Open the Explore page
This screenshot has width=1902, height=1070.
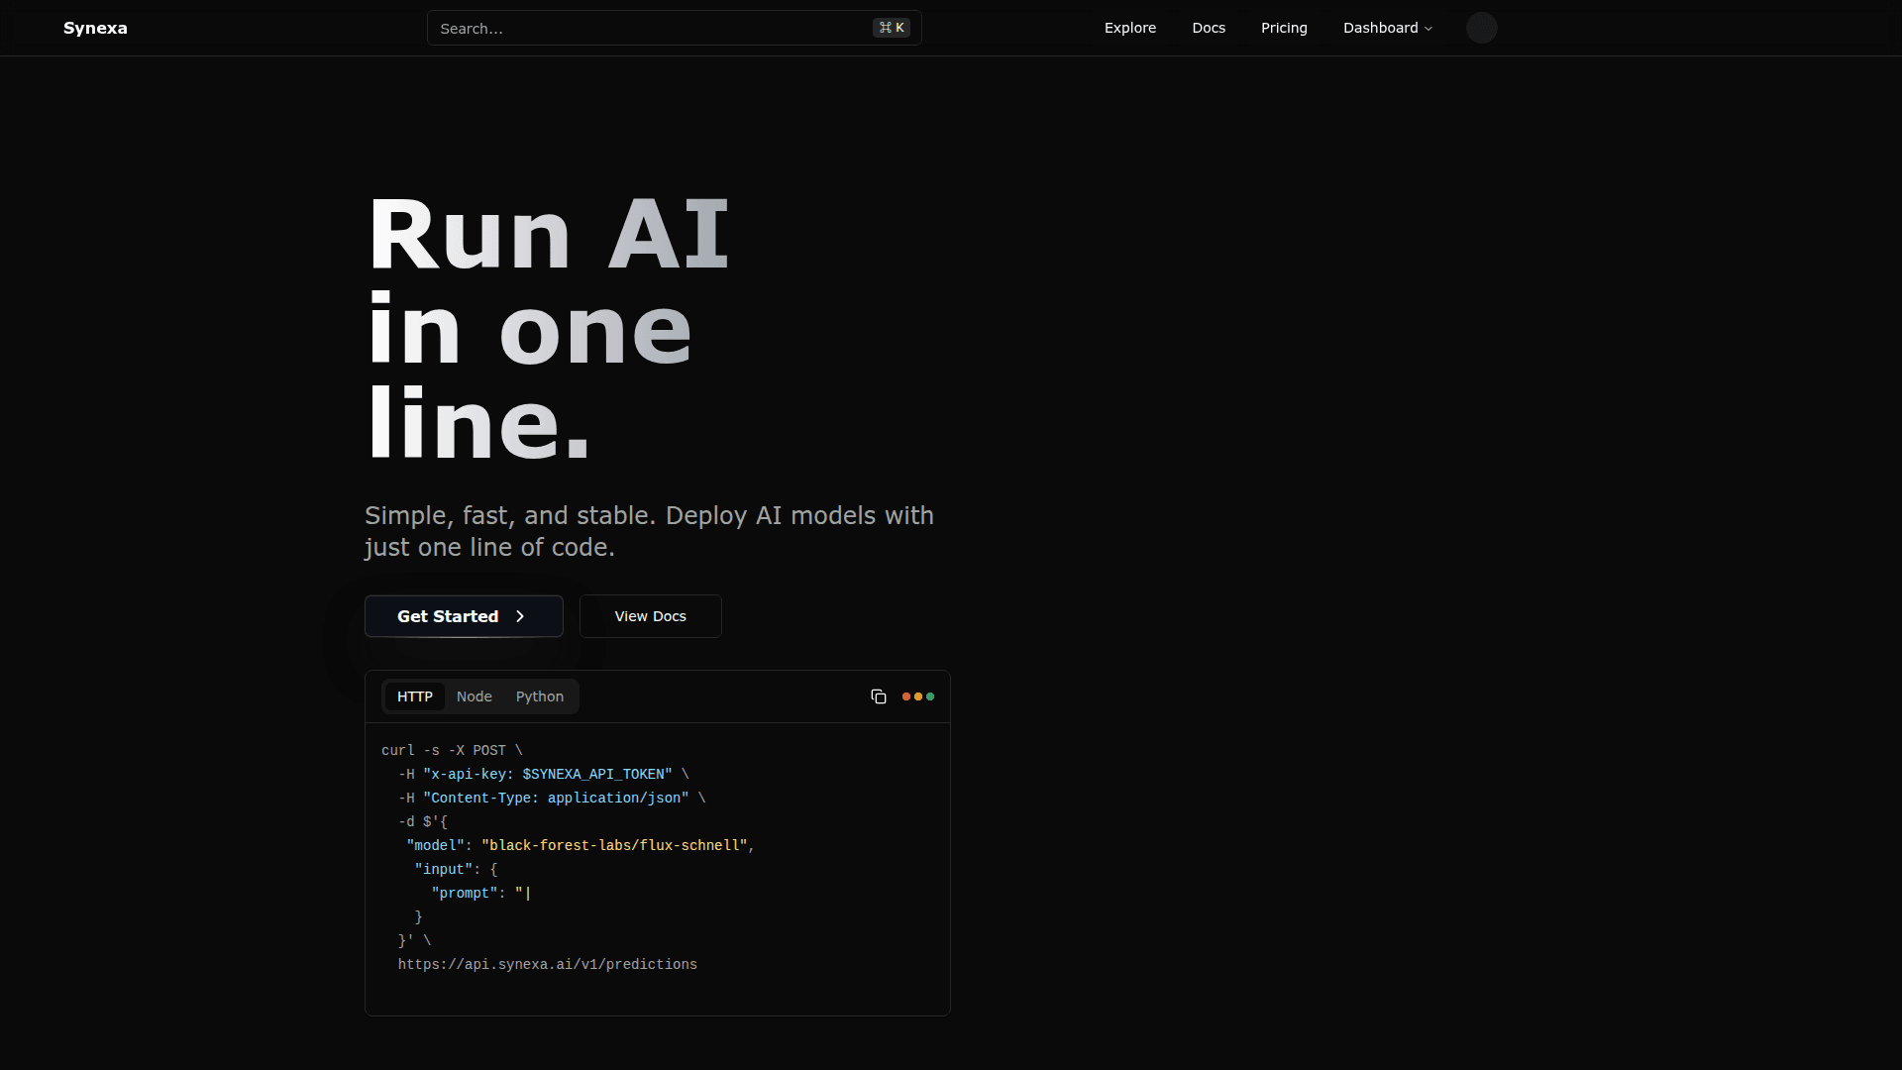[1129, 28]
